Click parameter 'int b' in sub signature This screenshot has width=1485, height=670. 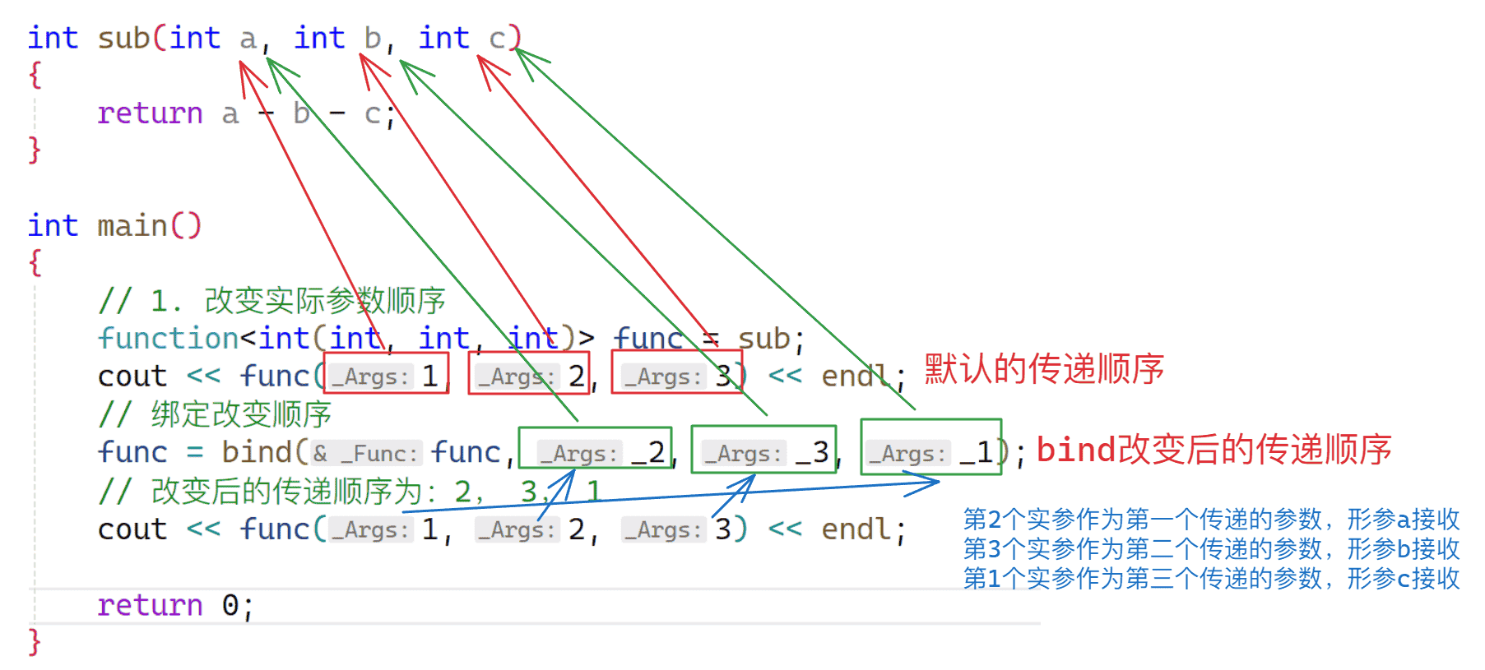(x=337, y=38)
